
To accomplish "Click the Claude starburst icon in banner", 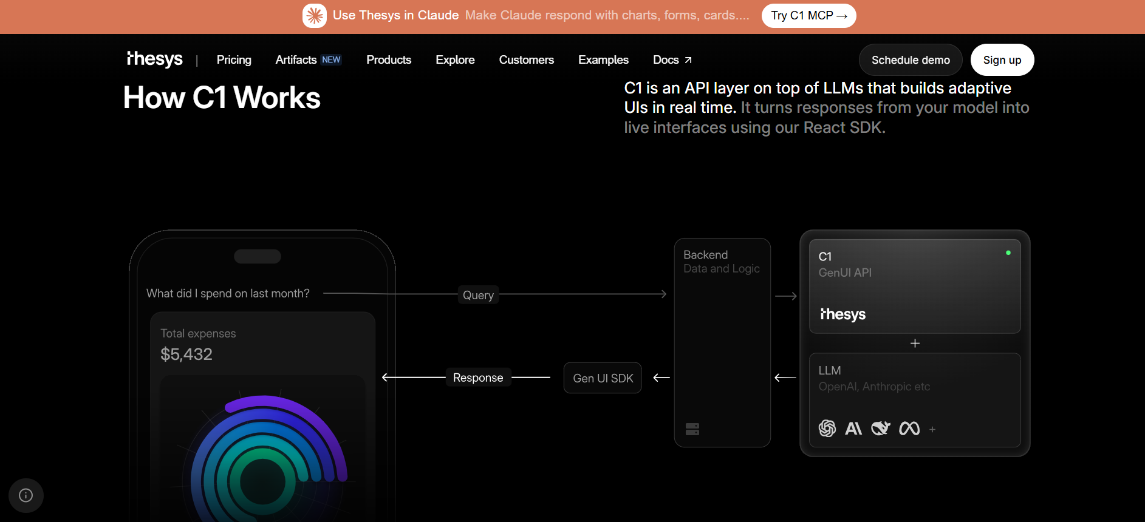I will [315, 16].
